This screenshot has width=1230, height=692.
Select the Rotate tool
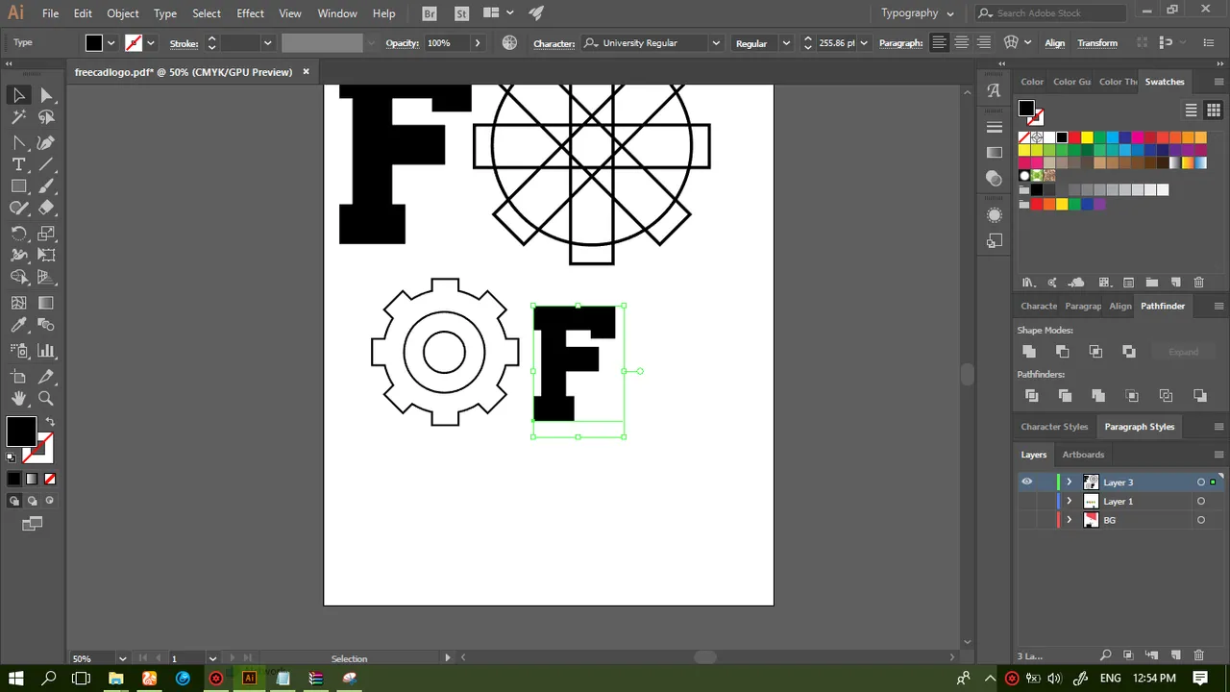coord(18,234)
